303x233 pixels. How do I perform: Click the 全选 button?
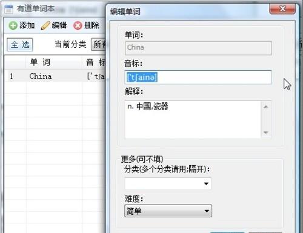tap(20, 45)
